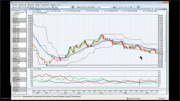180x101 pixels.
Task: Select Газпрнефть in the instruments list
Action: point(19,73)
